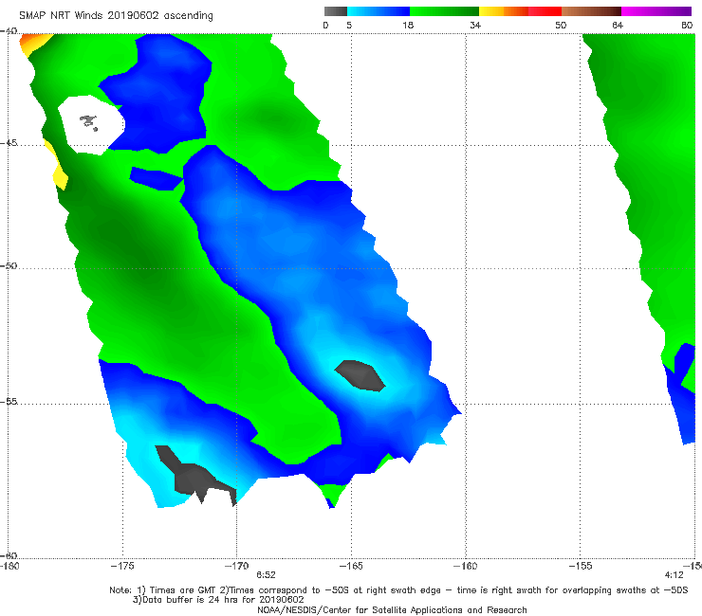Image resolution: width=702 pixels, height=616 pixels.
Task: Click the gray 0-5 segment of the colorbar
Action: [x=336, y=11]
